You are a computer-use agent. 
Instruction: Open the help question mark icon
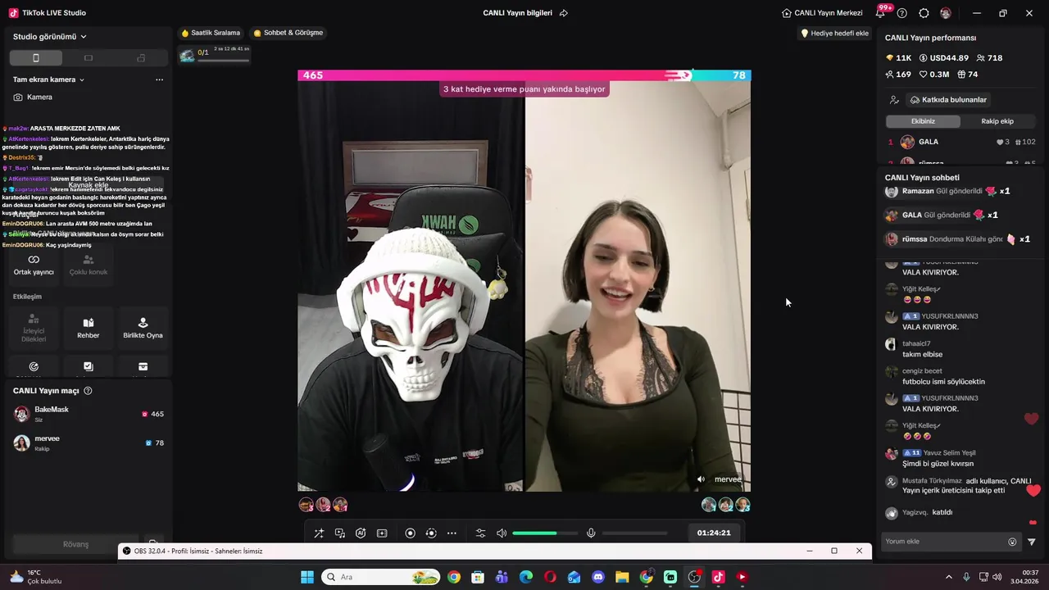click(902, 13)
